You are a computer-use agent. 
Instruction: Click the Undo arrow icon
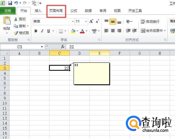pyautogui.click(x=16, y=3)
